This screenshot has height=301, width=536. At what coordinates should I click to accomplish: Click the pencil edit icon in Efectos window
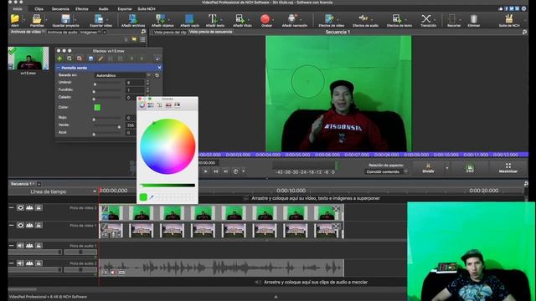click(100, 59)
